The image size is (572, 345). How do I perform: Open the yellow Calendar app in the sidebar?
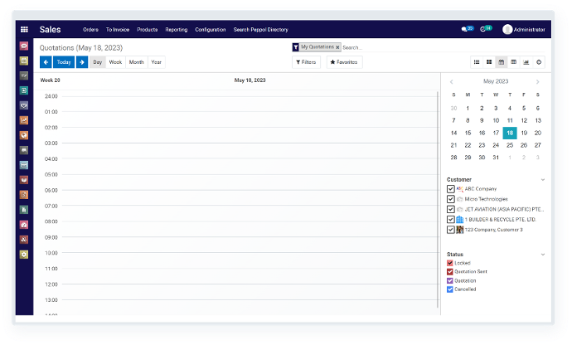(x=24, y=61)
